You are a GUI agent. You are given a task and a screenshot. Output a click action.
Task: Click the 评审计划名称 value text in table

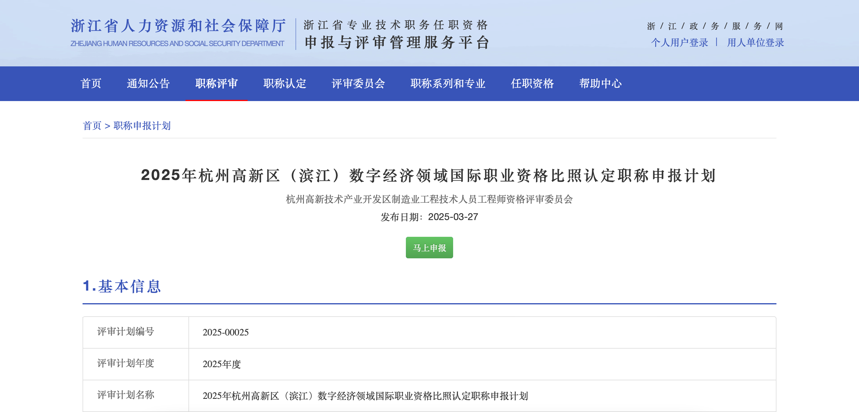pos(365,396)
